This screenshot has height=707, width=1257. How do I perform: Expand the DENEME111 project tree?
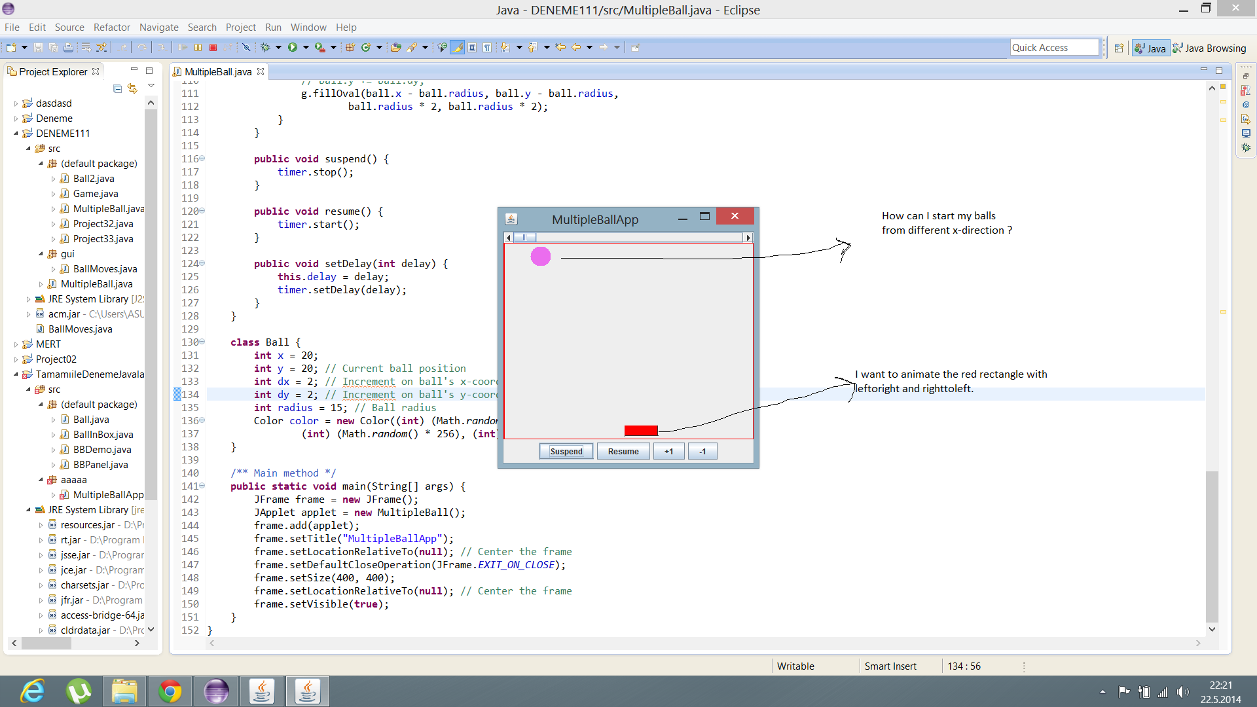(17, 132)
